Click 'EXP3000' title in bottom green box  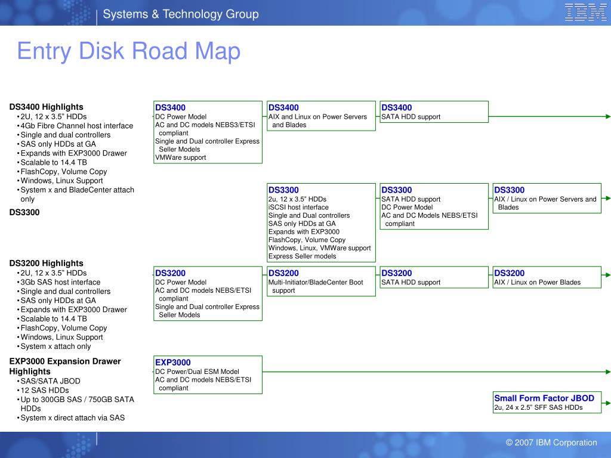pos(173,362)
